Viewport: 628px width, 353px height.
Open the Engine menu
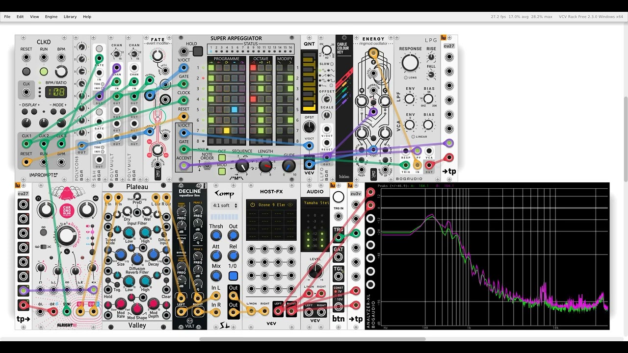click(x=52, y=17)
